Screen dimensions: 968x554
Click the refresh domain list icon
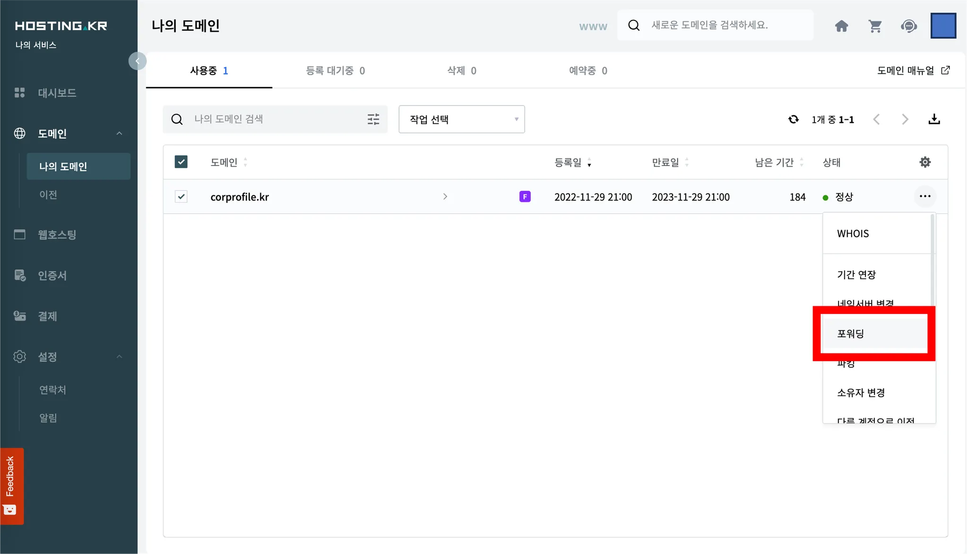point(793,119)
